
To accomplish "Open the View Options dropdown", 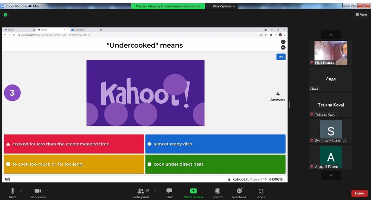I will coord(224,6).
